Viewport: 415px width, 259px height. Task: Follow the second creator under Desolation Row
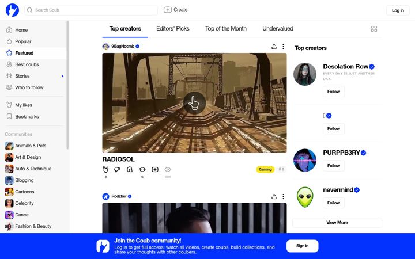(x=334, y=128)
